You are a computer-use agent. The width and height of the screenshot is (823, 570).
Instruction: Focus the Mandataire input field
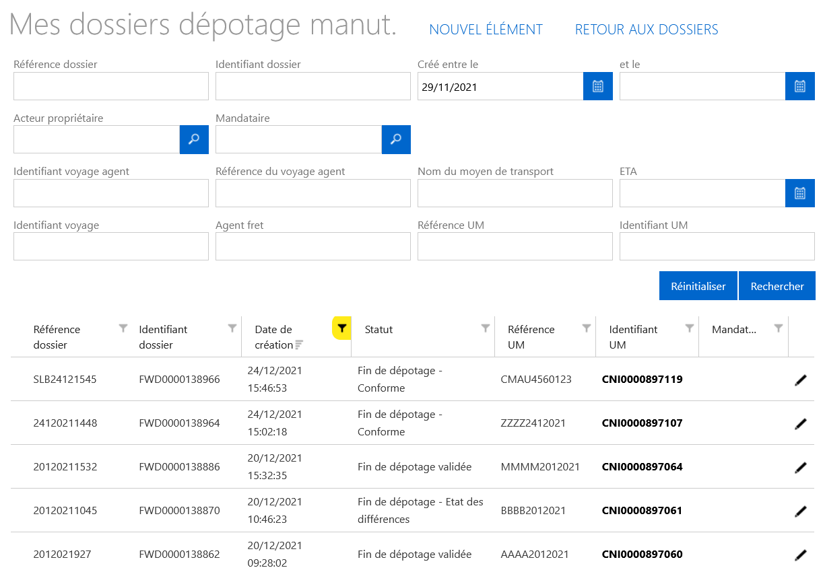pos(298,139)
